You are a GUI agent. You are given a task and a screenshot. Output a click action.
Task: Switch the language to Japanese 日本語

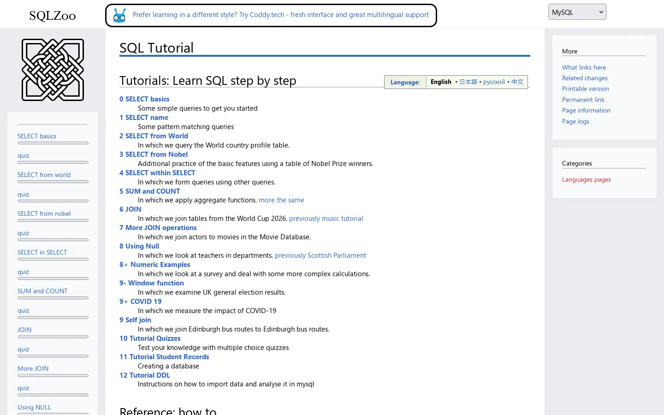468,82
